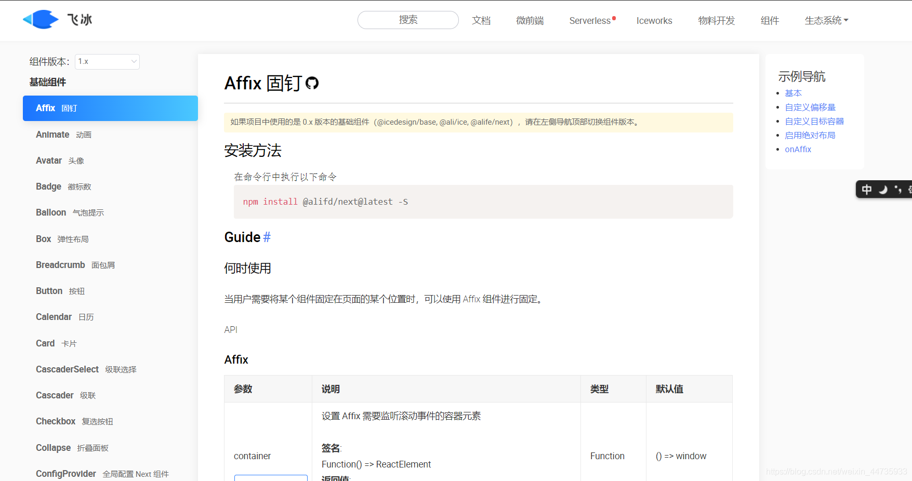Image resolution: width=912 pixels, height=481 pixels.
Task: Select Collapse 折叠面板 component
Action: [x=72, y=448]
